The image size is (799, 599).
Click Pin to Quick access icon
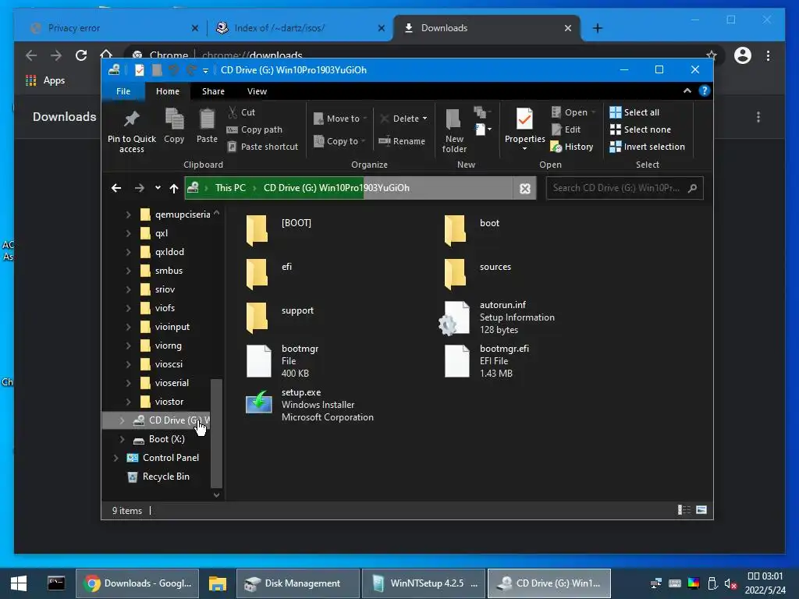[x=131, y=119]
